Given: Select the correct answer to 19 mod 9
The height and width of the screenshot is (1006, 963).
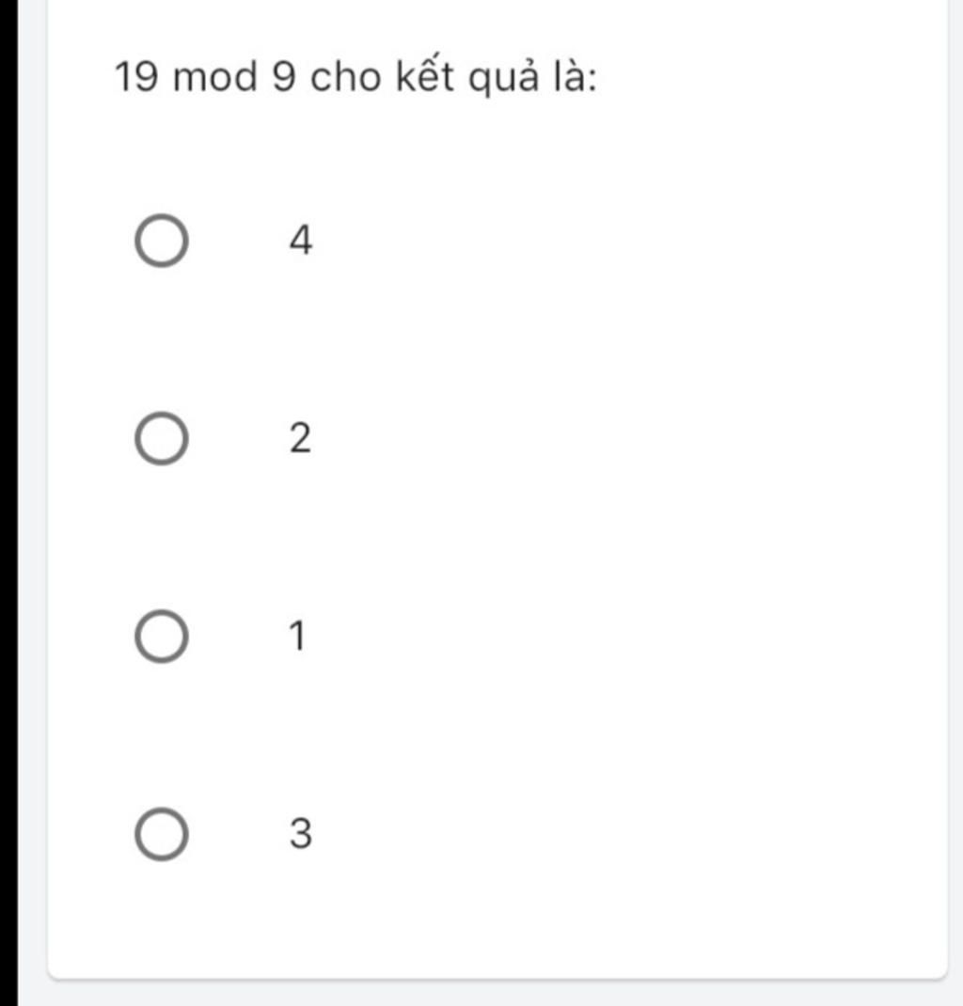Looking at the screenshot, I should [x=162, y=635].
